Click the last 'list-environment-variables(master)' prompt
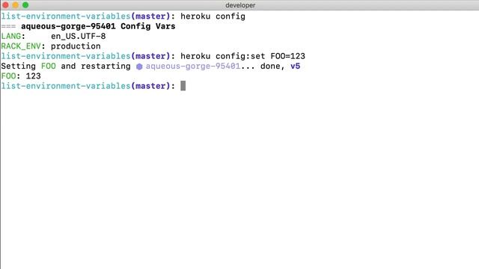The image size is (479, 269). point(85,86)
